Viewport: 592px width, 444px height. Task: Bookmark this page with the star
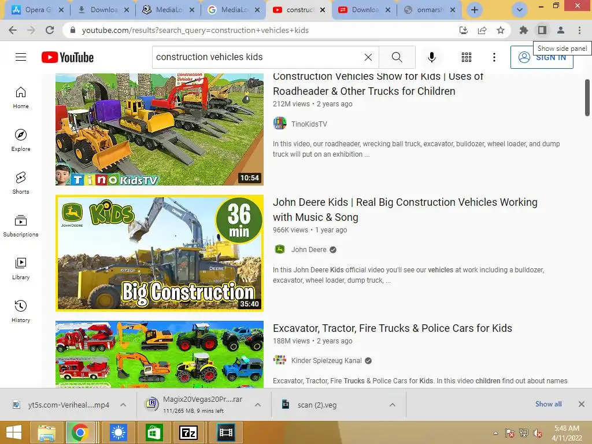pyautogui.click(x=501, y=30)
